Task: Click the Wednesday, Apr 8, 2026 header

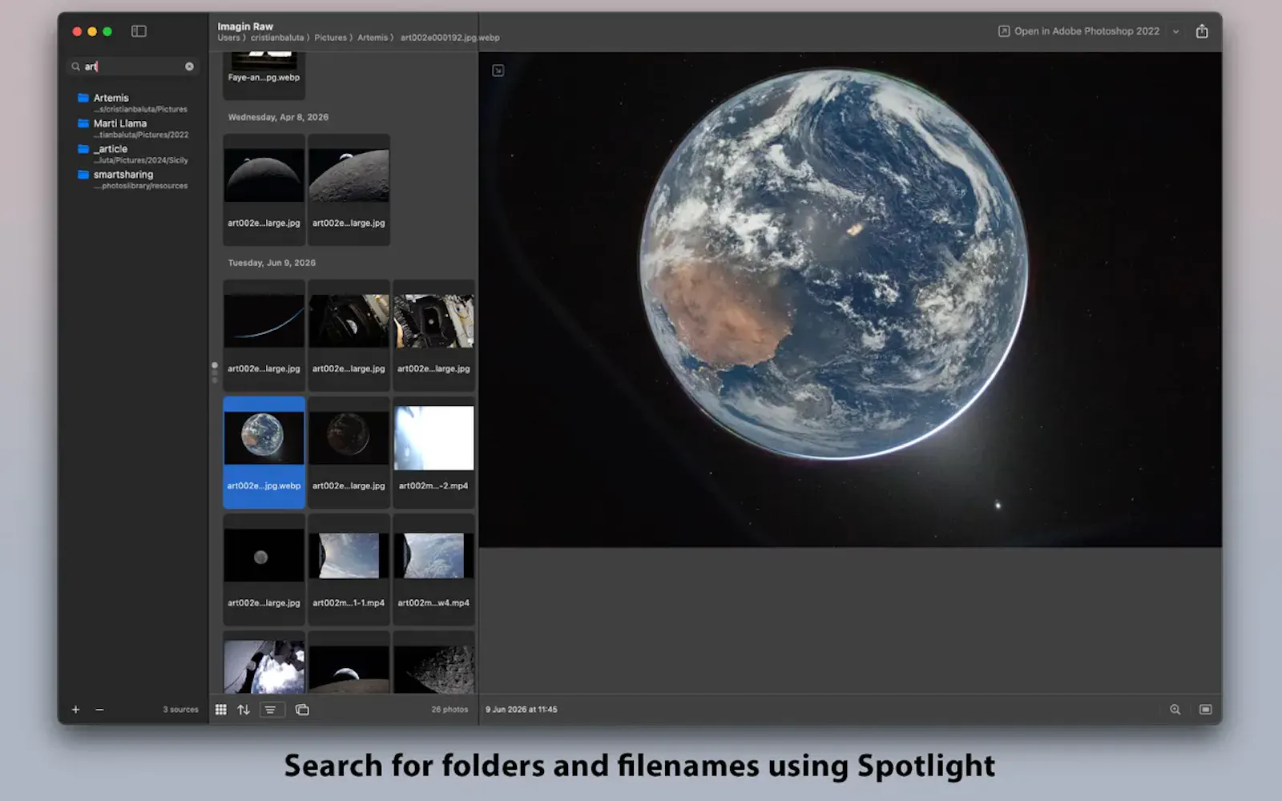Action: [278, 117]
